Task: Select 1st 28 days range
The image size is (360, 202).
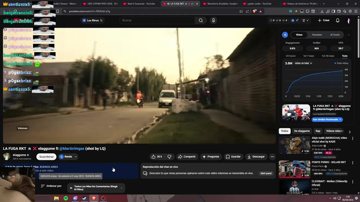Action: (x=328, y=56)
